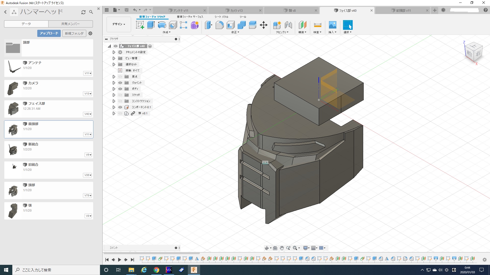
Task: Click the 新規フォルダ button
Action: pos(74,33)
